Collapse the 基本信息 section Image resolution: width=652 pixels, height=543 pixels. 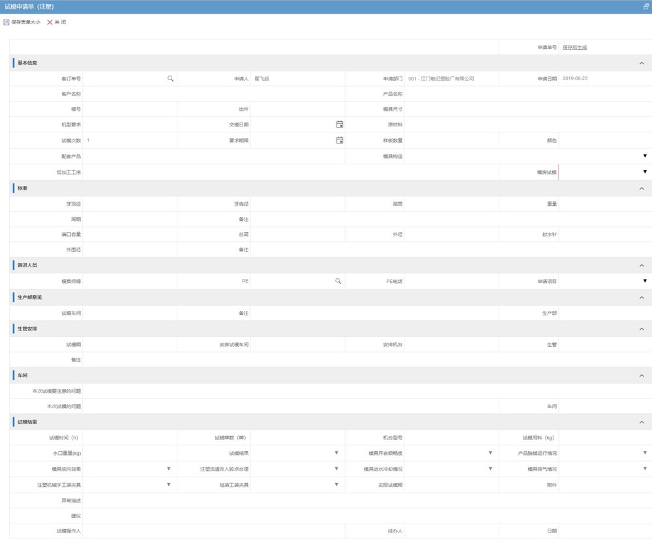tap(642, 63)
